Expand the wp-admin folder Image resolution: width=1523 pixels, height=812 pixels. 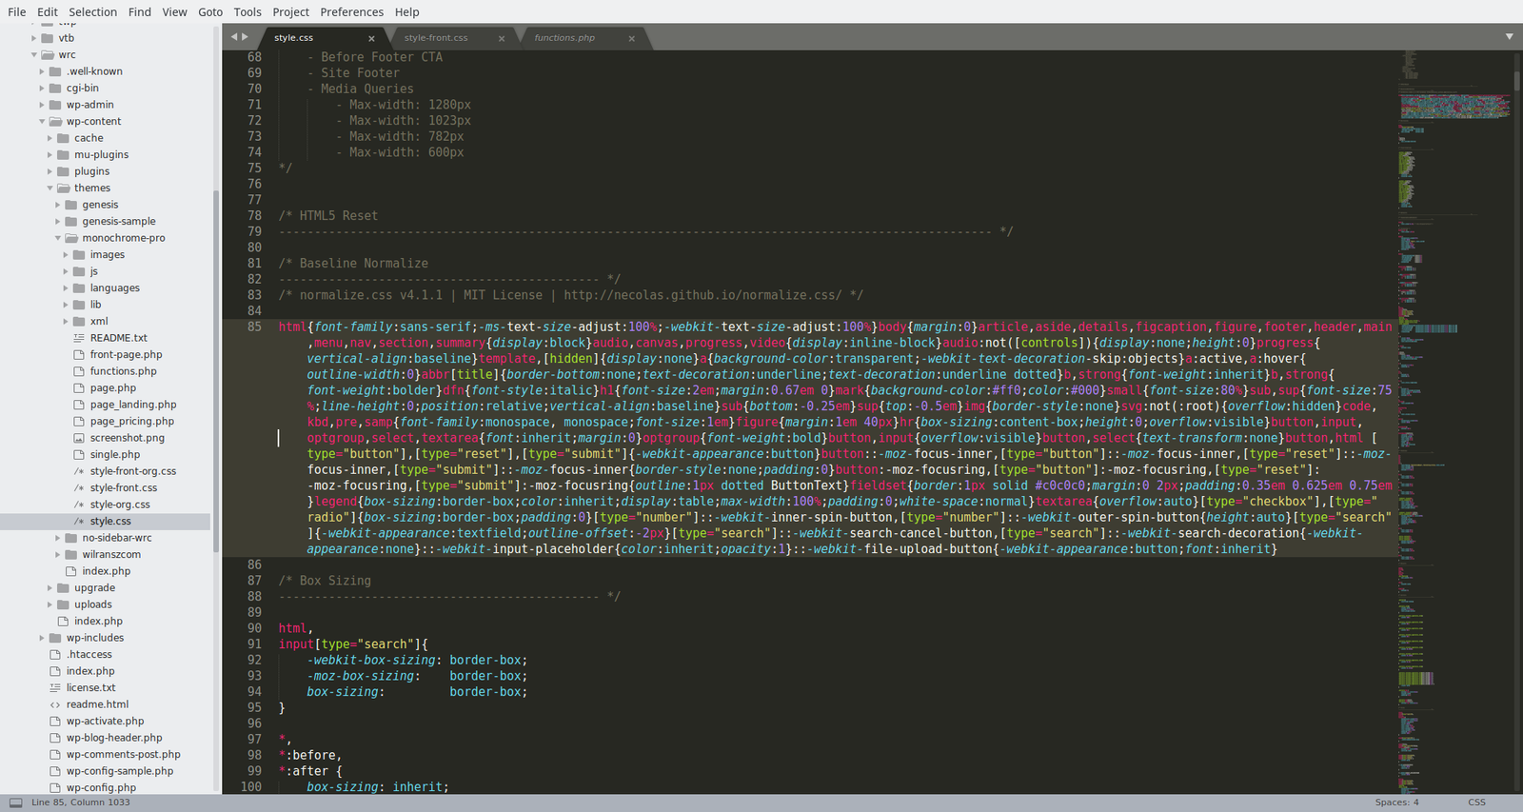[x=42, y=105]
